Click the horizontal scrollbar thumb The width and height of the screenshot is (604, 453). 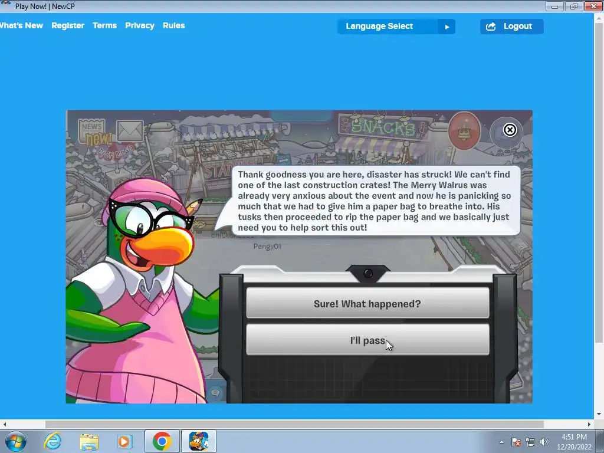coord(294,424)
